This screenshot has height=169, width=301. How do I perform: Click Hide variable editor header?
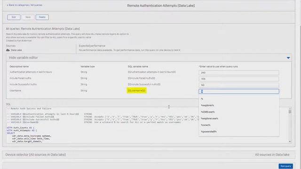[149, 58]
